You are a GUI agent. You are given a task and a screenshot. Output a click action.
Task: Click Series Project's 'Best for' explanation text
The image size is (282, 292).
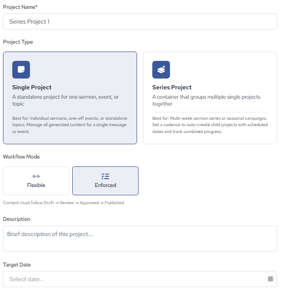pyautogui.click(x=210, y=125)
